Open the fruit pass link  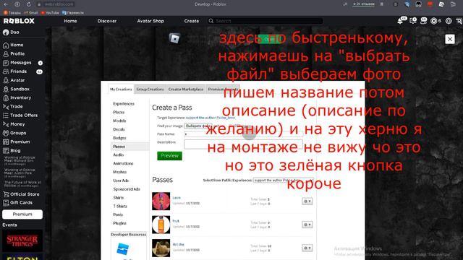(176, 221)
